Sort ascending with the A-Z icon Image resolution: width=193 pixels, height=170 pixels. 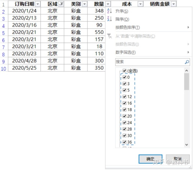pyautogui.click(x=109, y=11)
